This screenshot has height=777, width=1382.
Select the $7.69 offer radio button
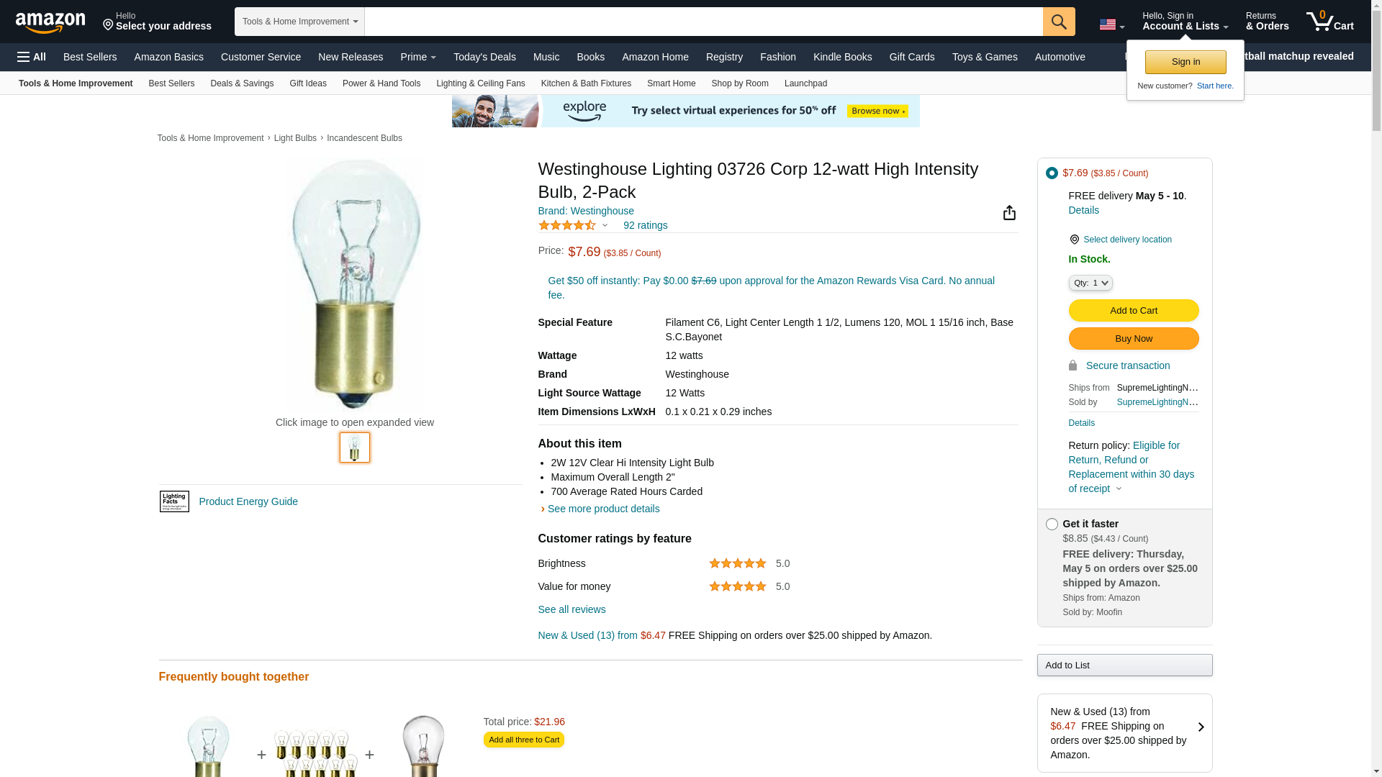point(1052,173)
